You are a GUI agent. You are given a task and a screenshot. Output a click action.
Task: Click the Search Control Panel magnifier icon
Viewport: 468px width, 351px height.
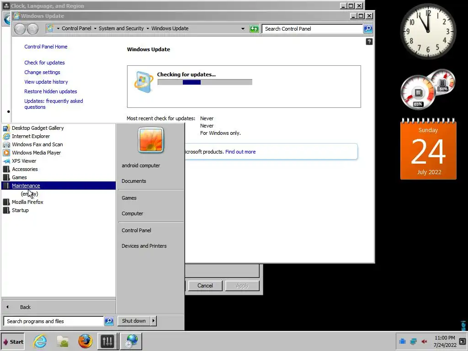click(368, 29)
